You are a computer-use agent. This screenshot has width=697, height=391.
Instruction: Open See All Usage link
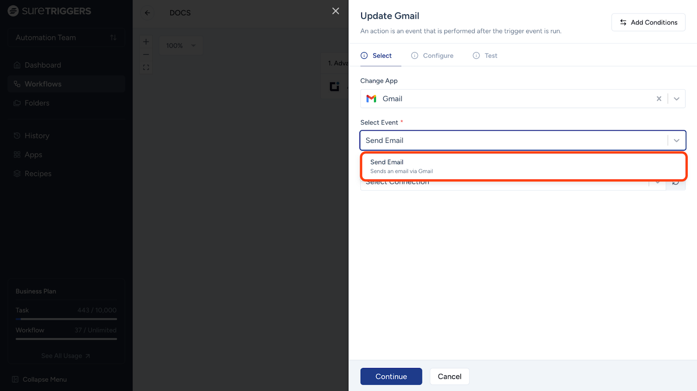point(66,356)
